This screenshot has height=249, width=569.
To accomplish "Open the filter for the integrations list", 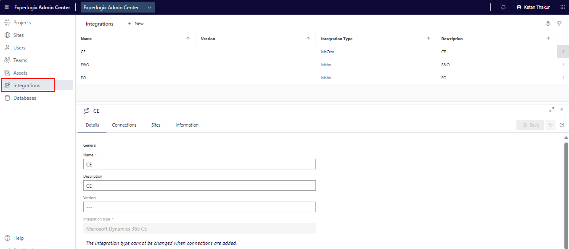I will coord(559,24).
